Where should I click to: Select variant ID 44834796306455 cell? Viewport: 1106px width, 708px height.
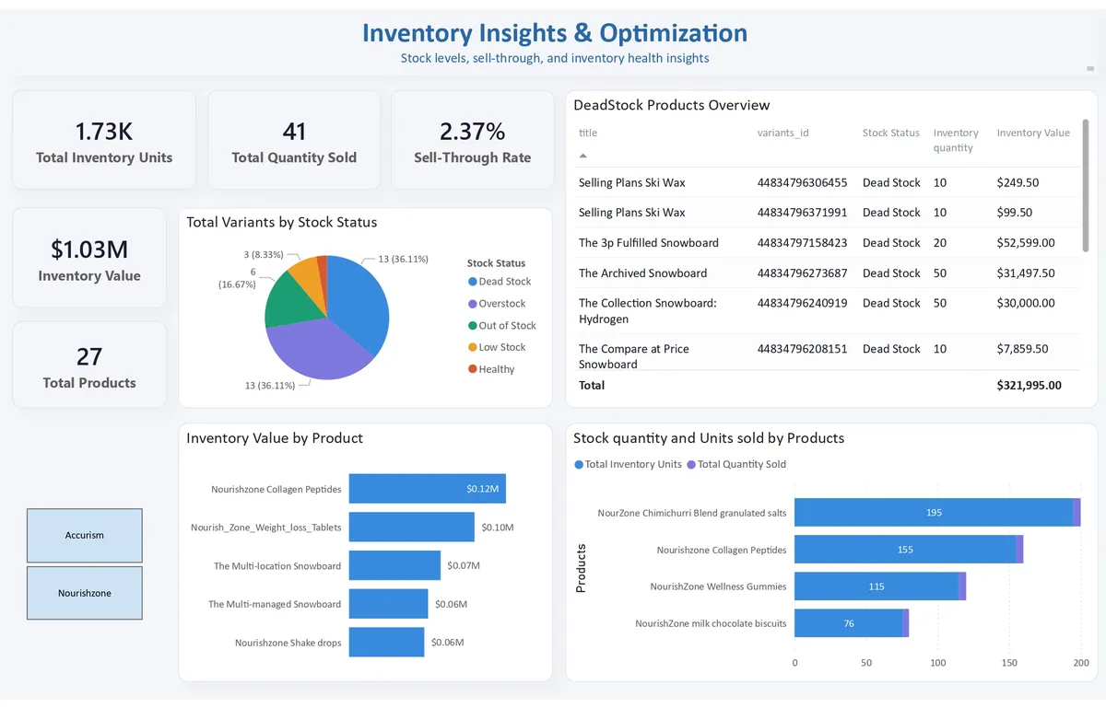click(x=802, y=182)
